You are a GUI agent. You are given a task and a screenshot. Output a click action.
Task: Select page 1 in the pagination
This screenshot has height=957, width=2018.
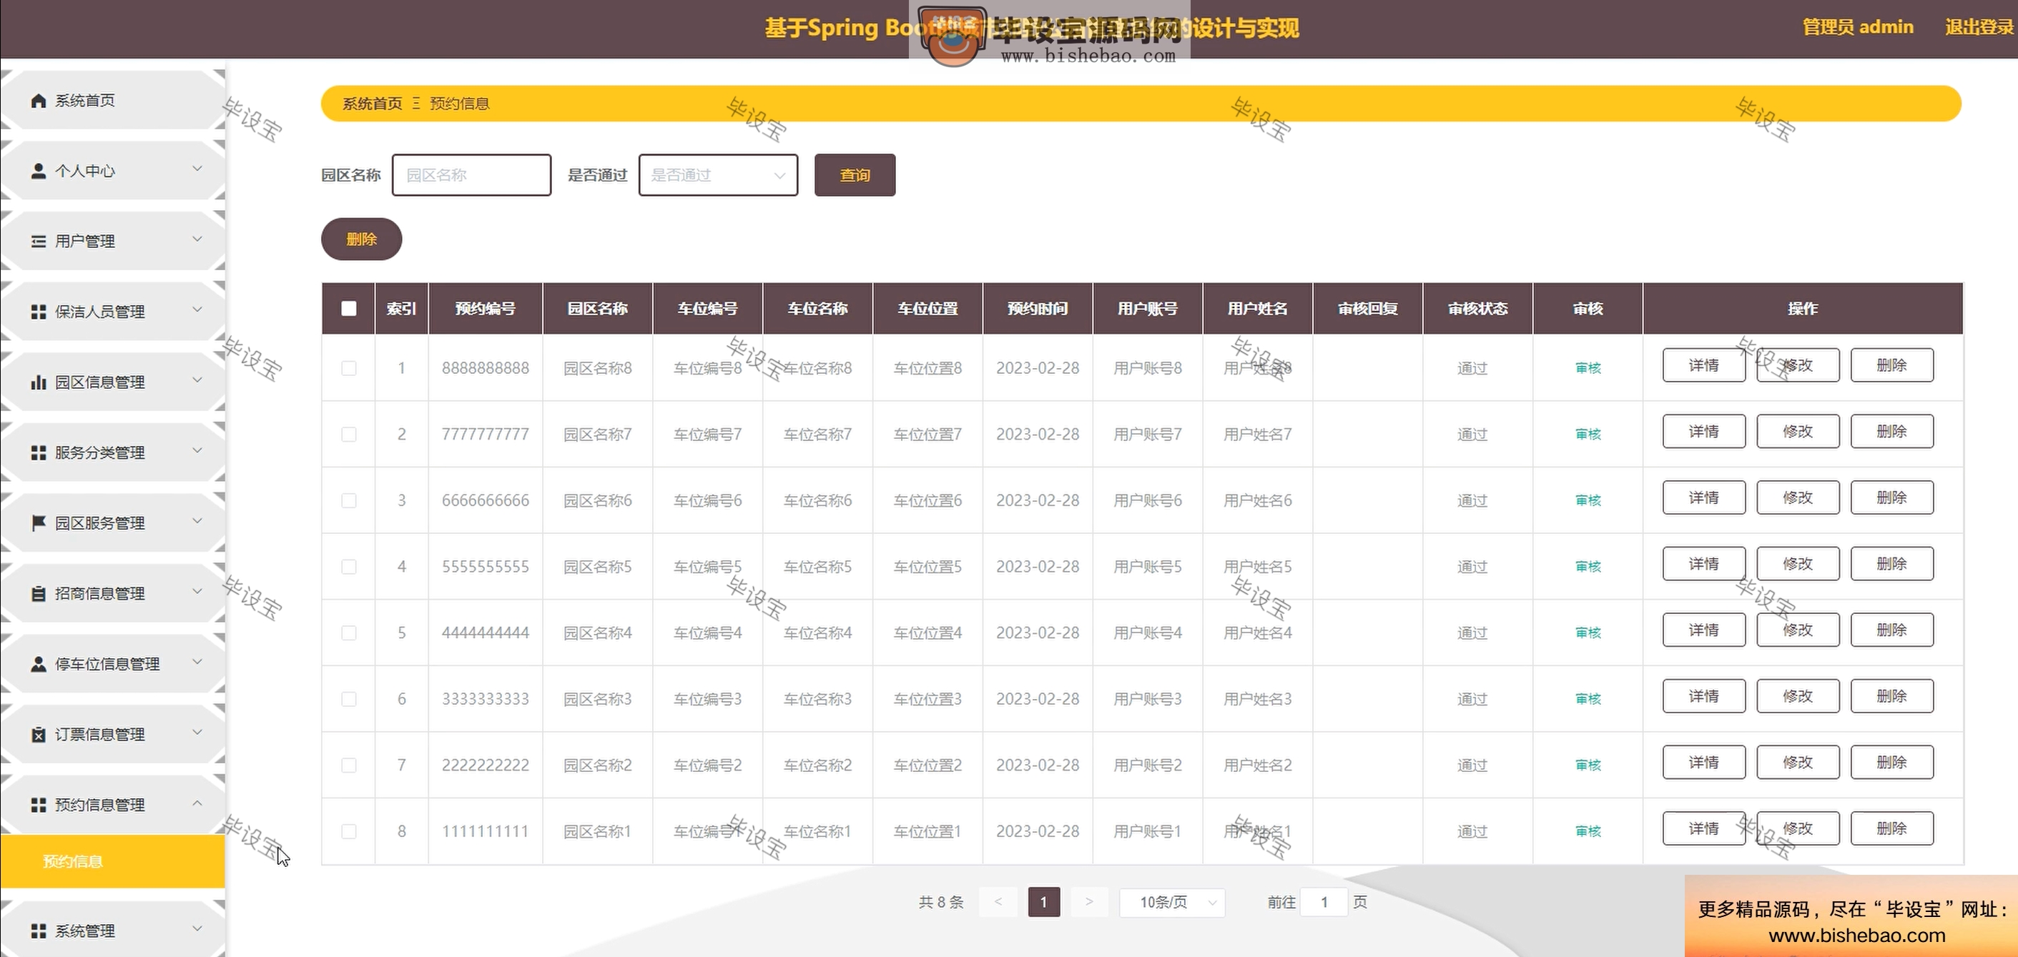point(1043,902)
